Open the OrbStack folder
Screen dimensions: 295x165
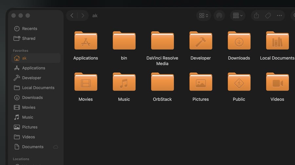[x=162, y=82]
